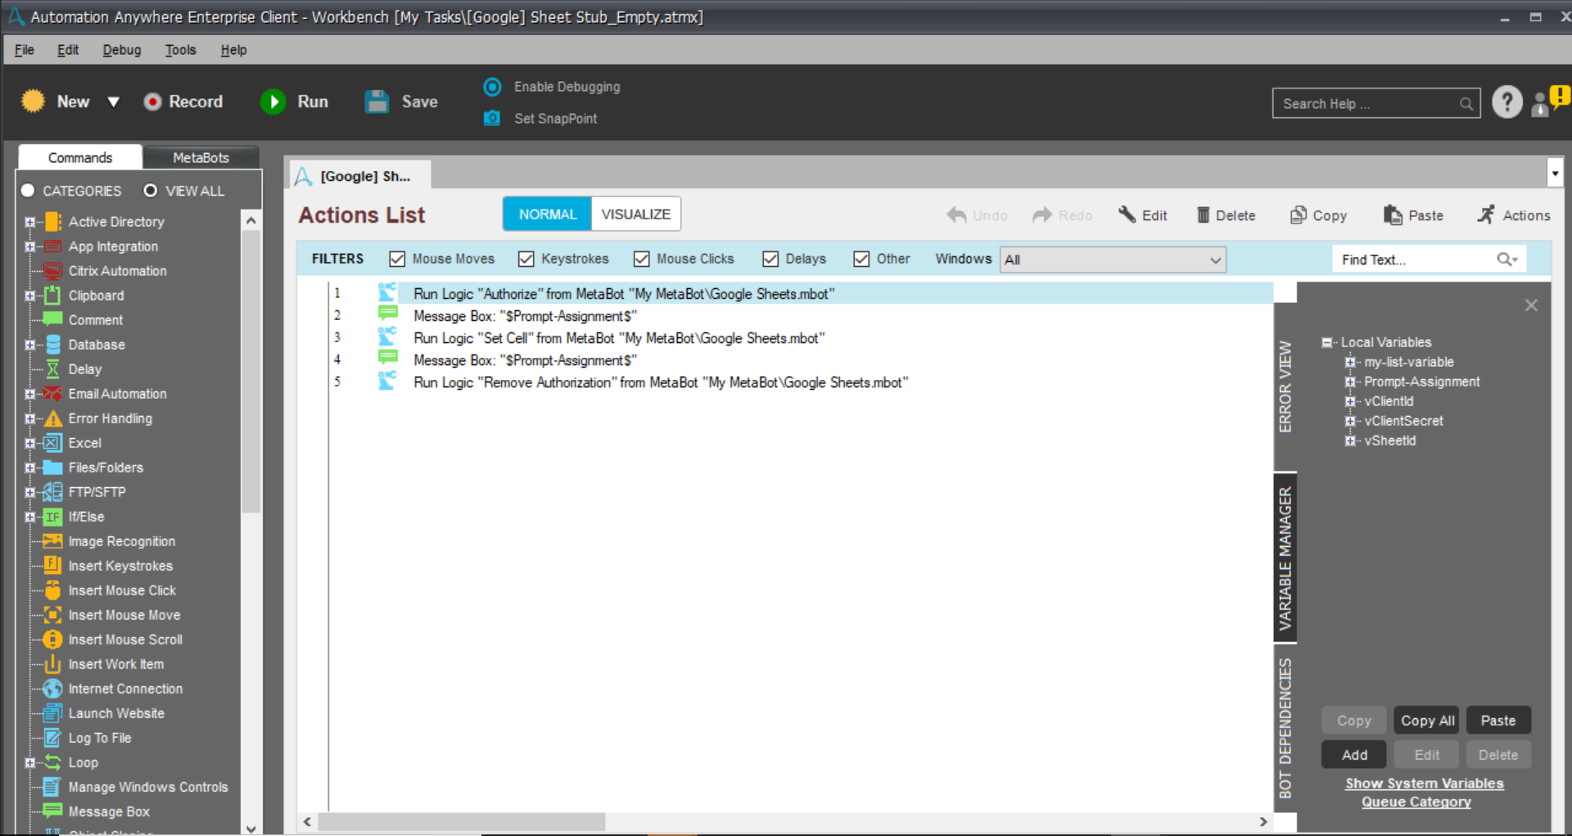The width and height of the screenshot is (1572, 836).
Task: Click the Paste button in Variable Manager
Action: (x=1498, y=721)
